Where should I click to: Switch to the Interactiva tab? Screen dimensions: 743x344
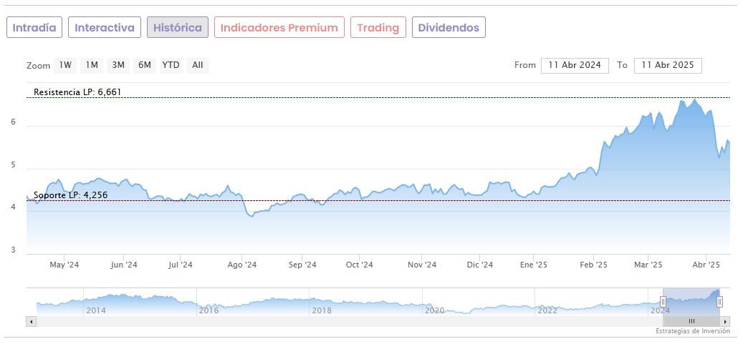pos(105,28)
